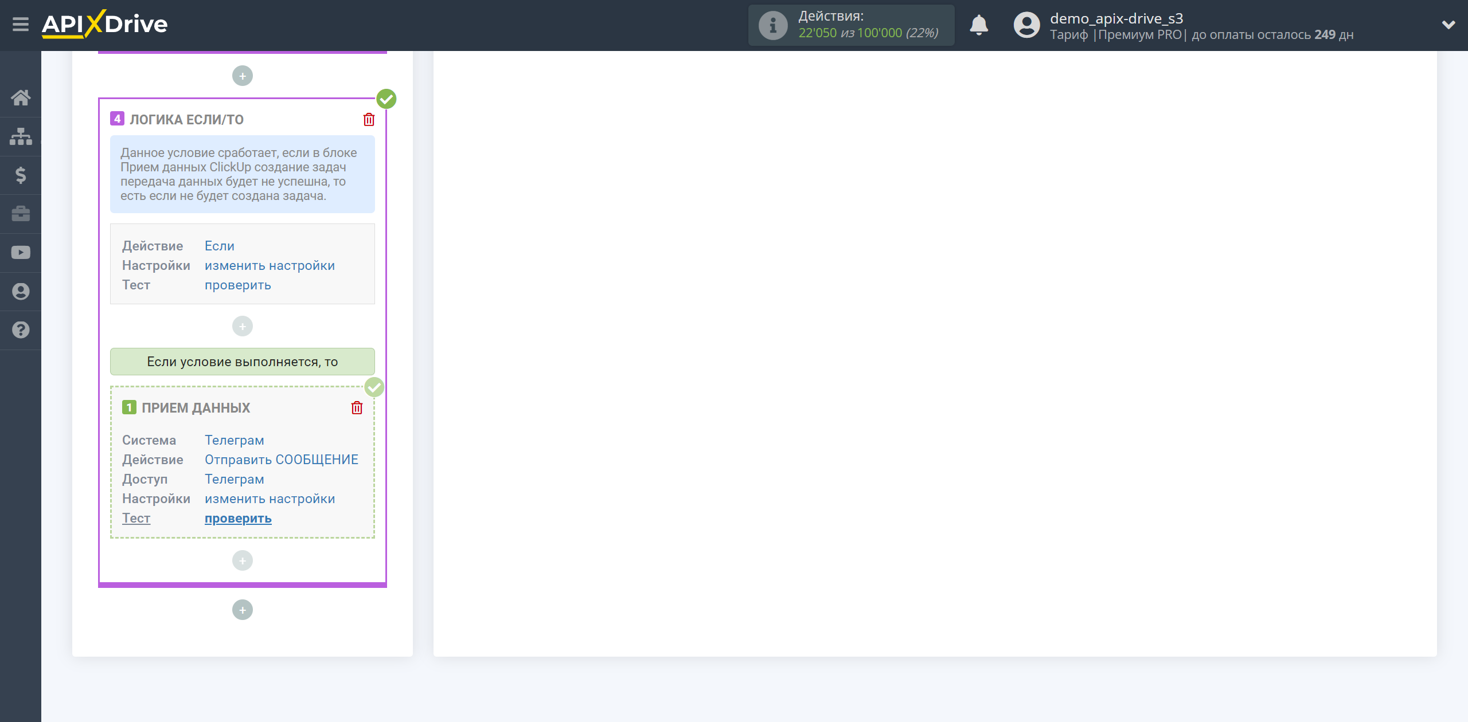
Task: Click the demo_apix-drive_s3 username
Action: pos(1116,18)
